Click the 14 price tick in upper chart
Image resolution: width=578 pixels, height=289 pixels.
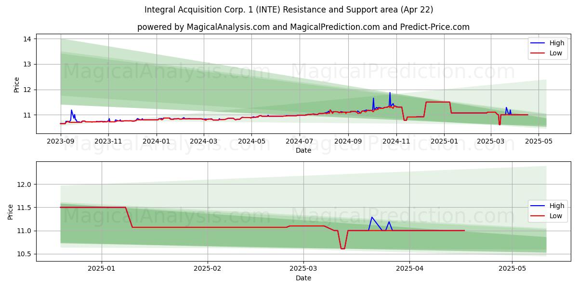[x=28, y=39]
